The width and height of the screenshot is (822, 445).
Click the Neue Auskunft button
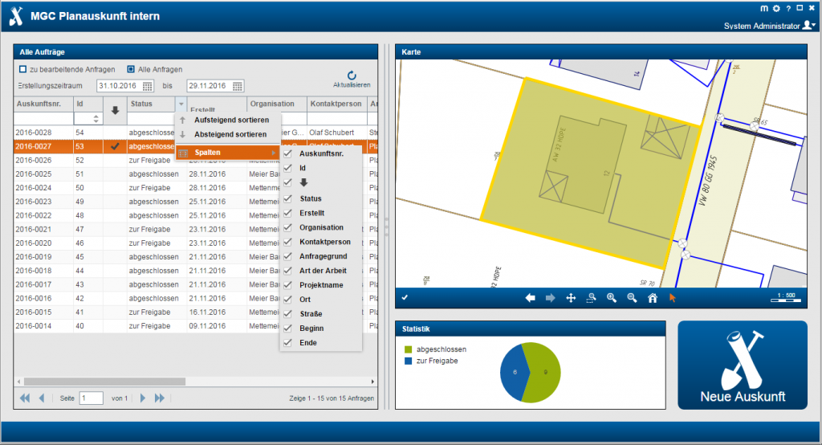(743, 365)
